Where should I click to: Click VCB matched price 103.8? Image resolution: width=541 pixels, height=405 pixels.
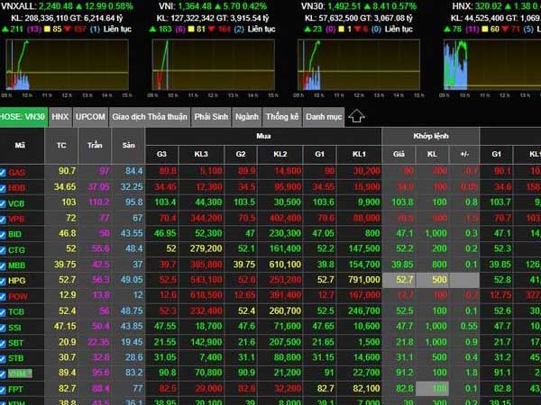click(x=403, y=202)
